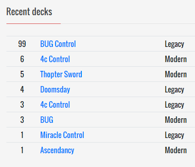Open the Miracle Control deck link
The width and height of the screenshot is (195, 167).
tap(62, 135)
